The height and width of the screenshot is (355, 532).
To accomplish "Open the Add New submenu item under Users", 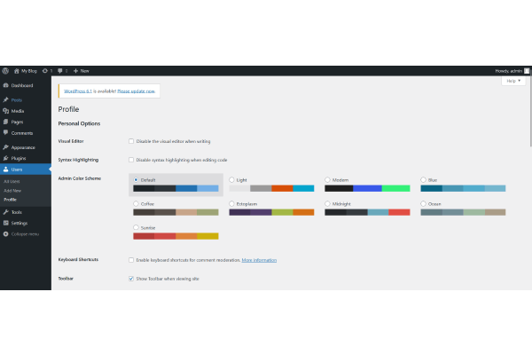I will (12, 190).
